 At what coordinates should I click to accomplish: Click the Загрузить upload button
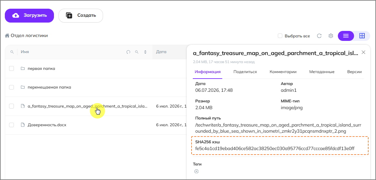29,15
